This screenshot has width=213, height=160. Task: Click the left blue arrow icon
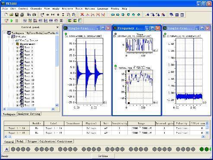click(x=112, y=15)
